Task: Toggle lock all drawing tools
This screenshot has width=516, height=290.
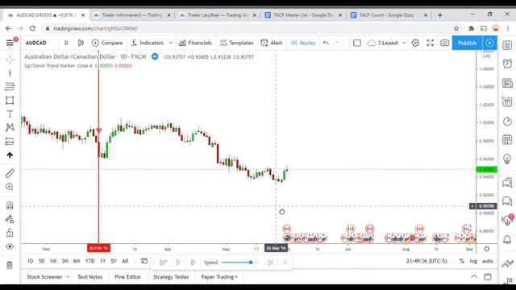Action: [10, 233]
